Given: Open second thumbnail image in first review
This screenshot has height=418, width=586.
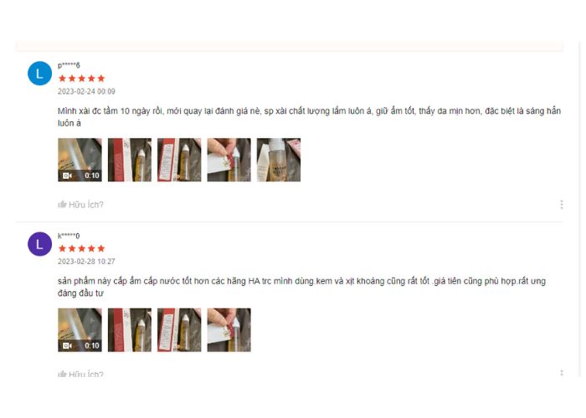Looking at the screenshot, I should pyautogui.click(x=130, y=160).
